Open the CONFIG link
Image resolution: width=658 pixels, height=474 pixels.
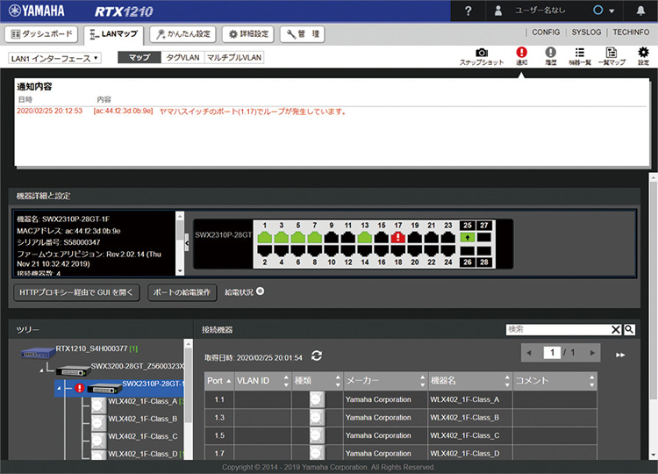(x=546, y=32)
